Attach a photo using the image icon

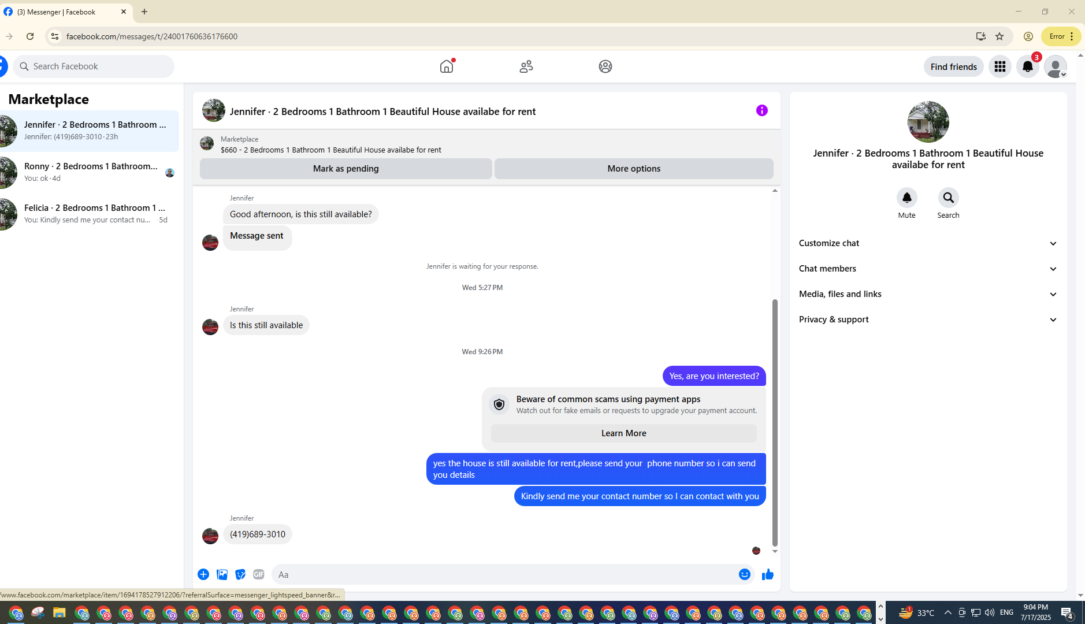click(x=222, y=574)
